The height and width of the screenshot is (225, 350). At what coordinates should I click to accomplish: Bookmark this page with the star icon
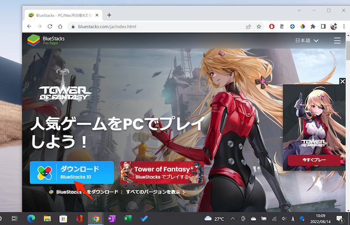tap(259, 26)
